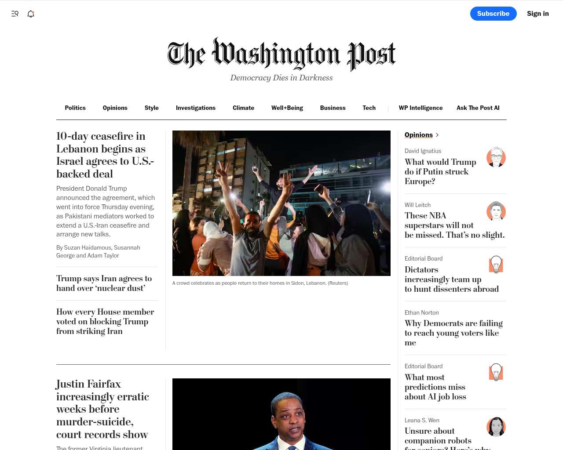
Task: Open Ask The Post AI
Action: tap(478, 108)
